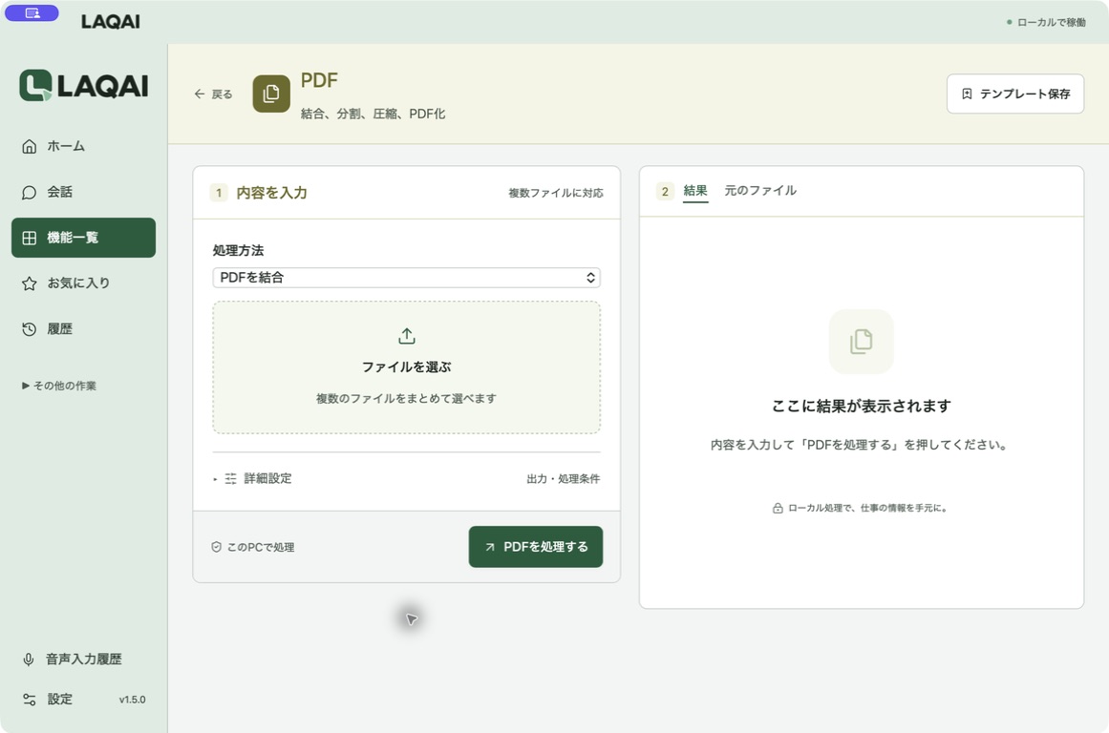1109x733 pixels.
Task: Click the PDF feature icon in header
Action: pyautogui.click(x=271, y=94)
